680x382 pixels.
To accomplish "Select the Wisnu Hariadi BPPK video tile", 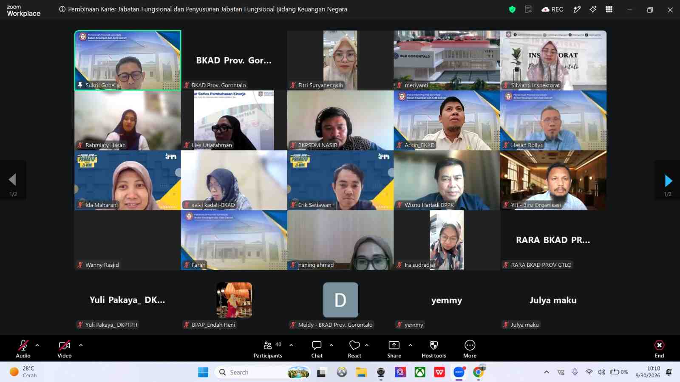I will [x=447, y=180].
